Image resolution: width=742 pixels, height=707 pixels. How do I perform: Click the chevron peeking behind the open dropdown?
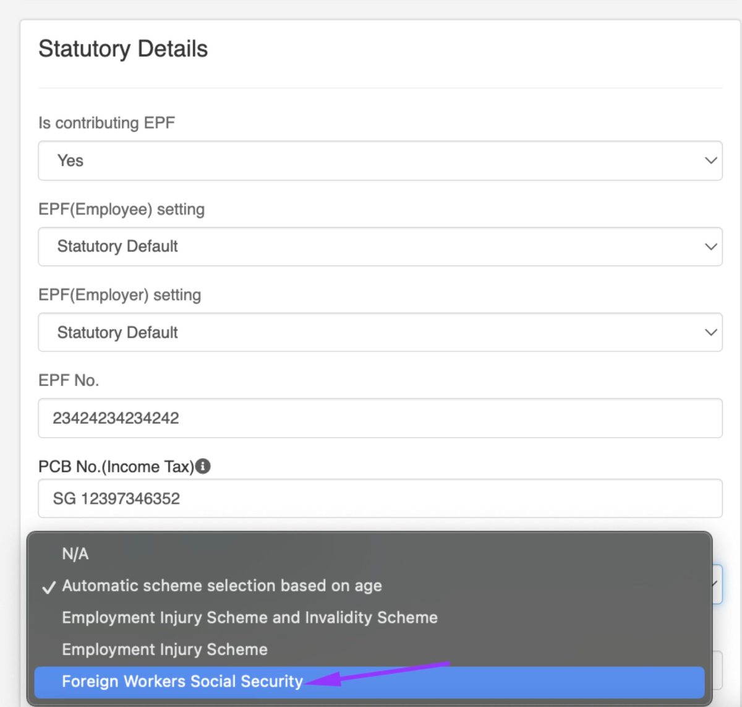pos(714,584)
